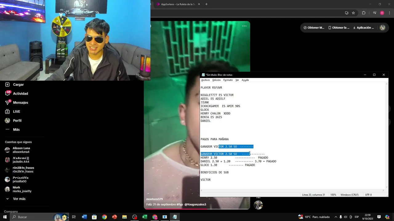Click the Notepad horizontal scrollbar
Image resolution: width=394 pixels, height=221 pixels.
tap(293, 190)
